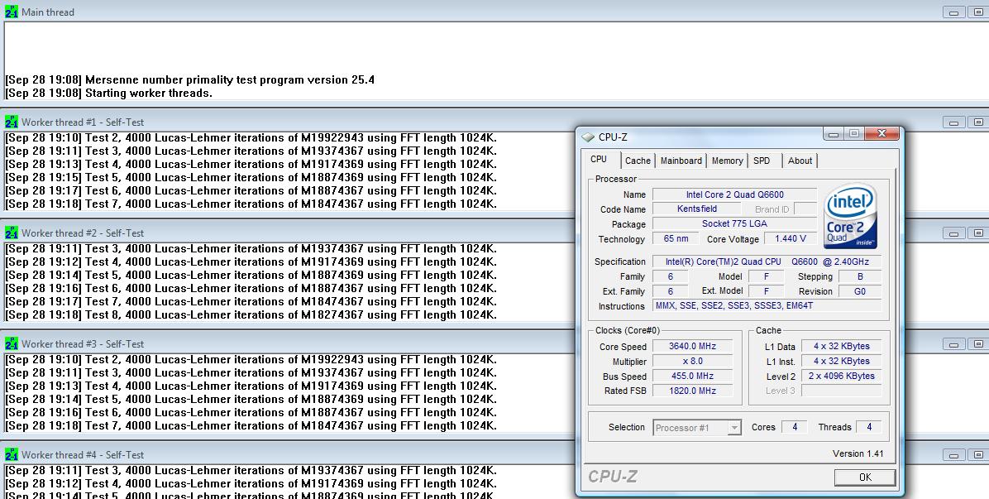The height and width of the screenshot is (499, 989).
Task: Click the Core Voltage value 1.440 V
Action: [x=791, y=239]
